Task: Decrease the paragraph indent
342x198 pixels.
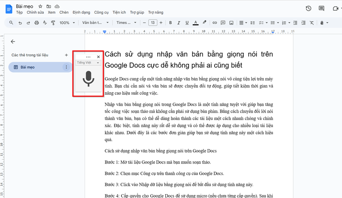Action: 295,23
